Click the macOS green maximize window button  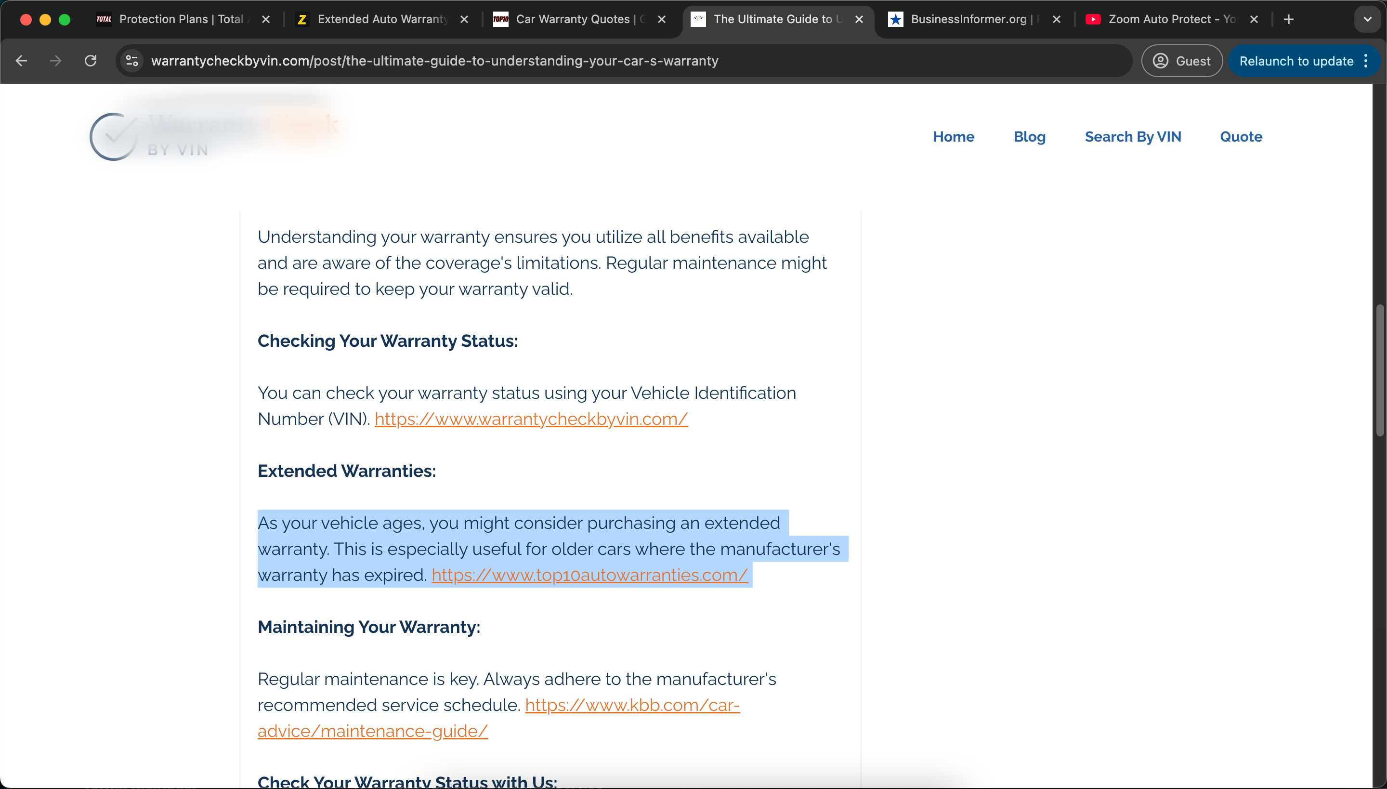point(65,19)
